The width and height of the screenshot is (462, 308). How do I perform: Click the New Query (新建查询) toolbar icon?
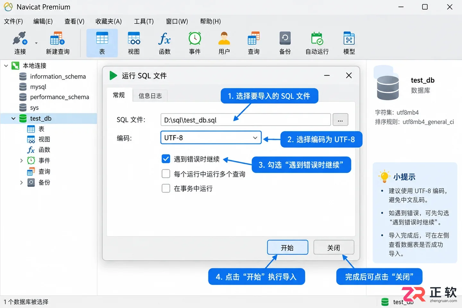pos(58,43)
